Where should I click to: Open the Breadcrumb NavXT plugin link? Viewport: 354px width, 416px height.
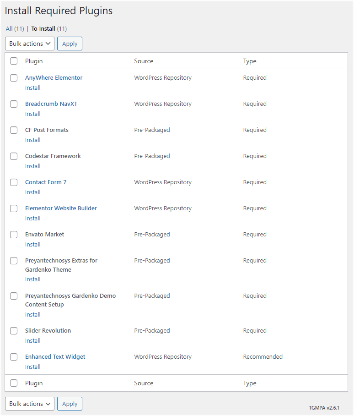(51, 104)
